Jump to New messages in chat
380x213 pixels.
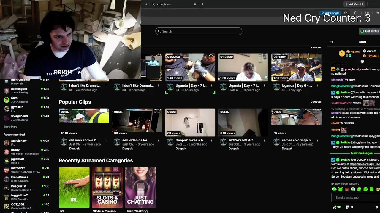click(x=362, y=153)
